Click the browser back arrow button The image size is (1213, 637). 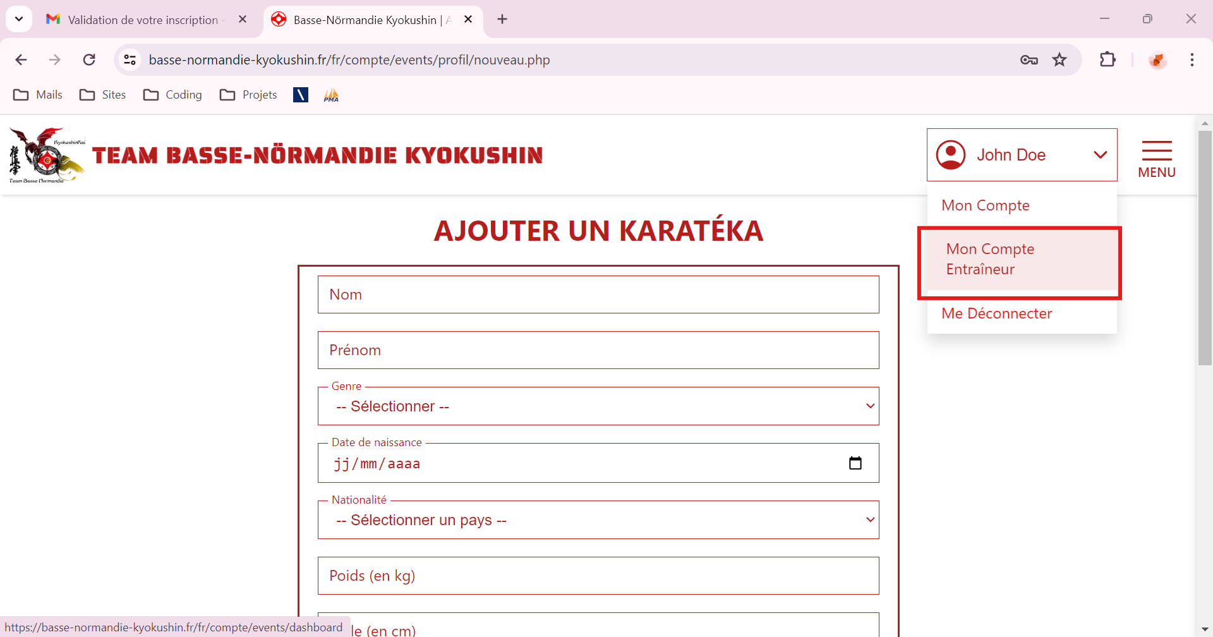point(21,59)
